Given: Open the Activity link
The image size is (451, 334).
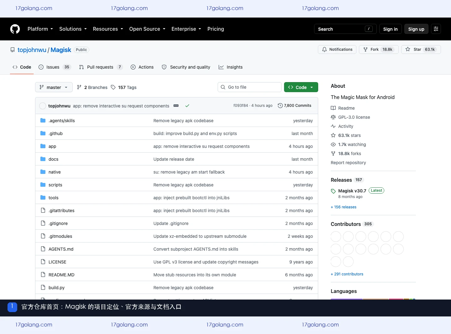Looking at the screenshot, I should tap(342, 126).
